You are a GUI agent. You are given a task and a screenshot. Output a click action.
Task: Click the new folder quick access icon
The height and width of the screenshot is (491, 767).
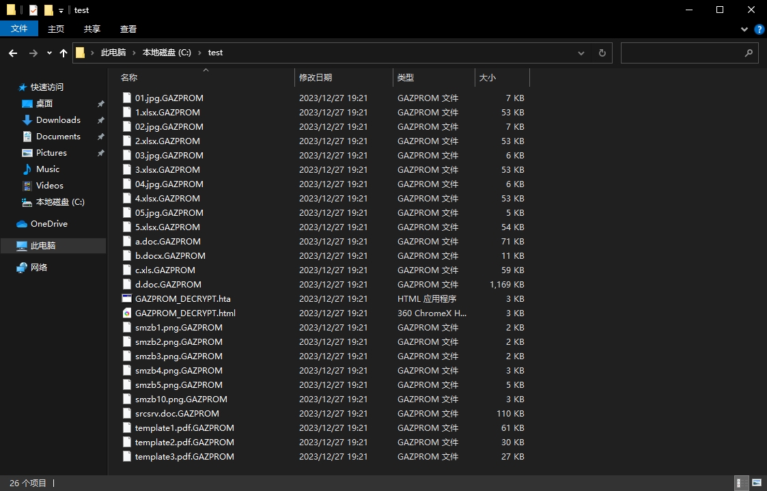coord(48,10)
